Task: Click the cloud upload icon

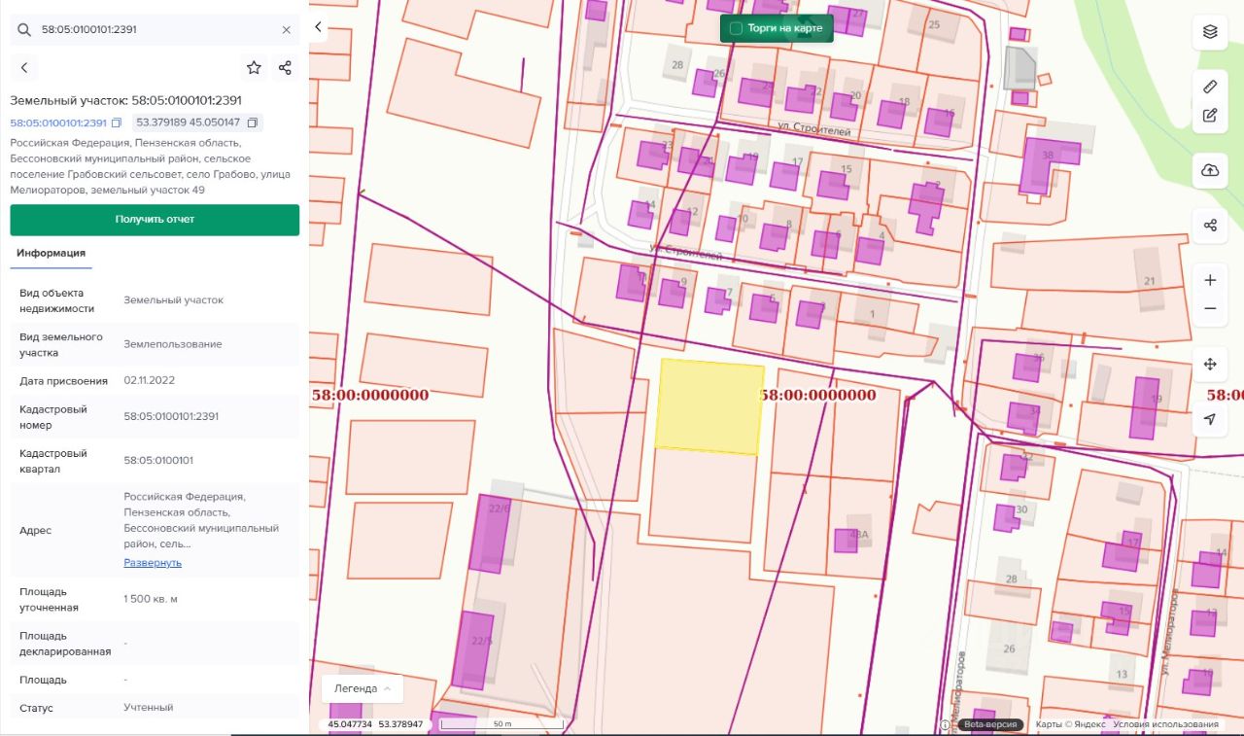Action: click(x=1210, y=170)
